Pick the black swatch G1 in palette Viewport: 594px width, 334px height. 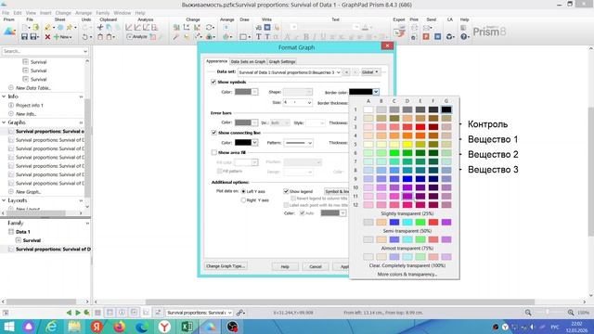tap(446, 109)
